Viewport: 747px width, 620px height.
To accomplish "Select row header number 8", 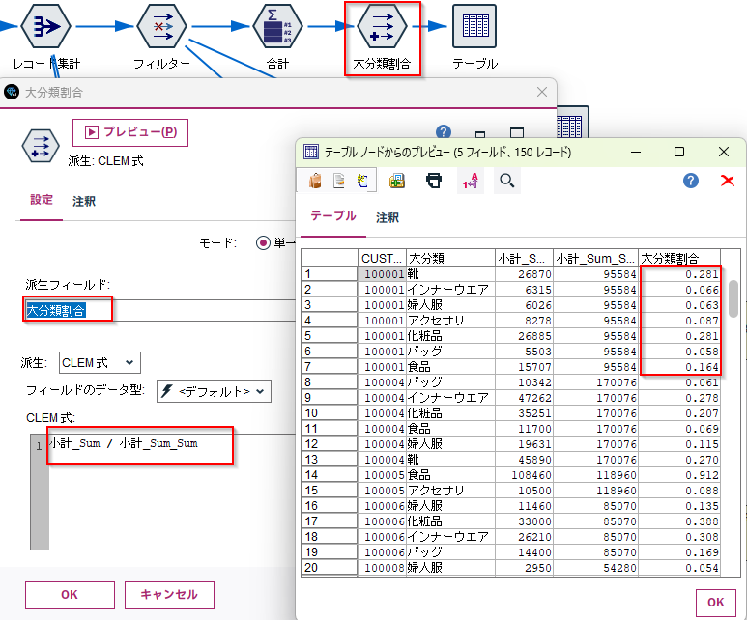I will click(x=330, y=381).
